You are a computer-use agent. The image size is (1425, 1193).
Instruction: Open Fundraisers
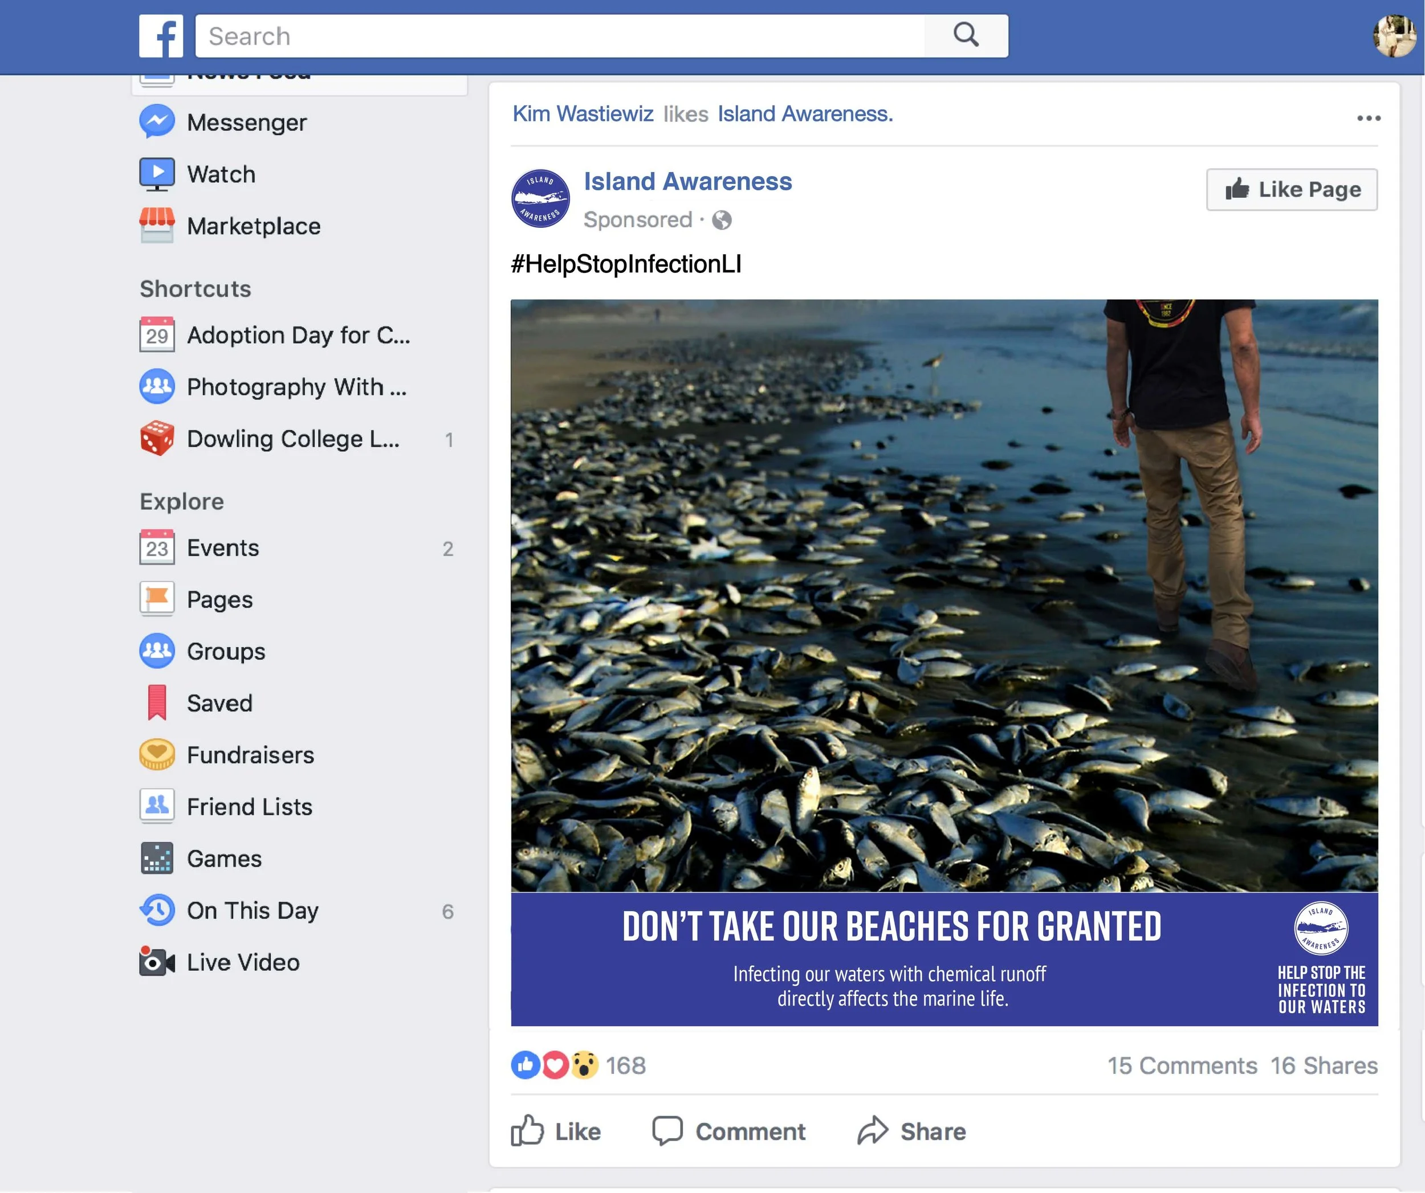[250, 754]
